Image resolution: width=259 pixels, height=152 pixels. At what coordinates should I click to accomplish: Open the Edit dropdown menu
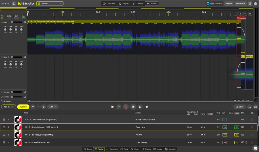pyautogui.click(x=53, y=107)
